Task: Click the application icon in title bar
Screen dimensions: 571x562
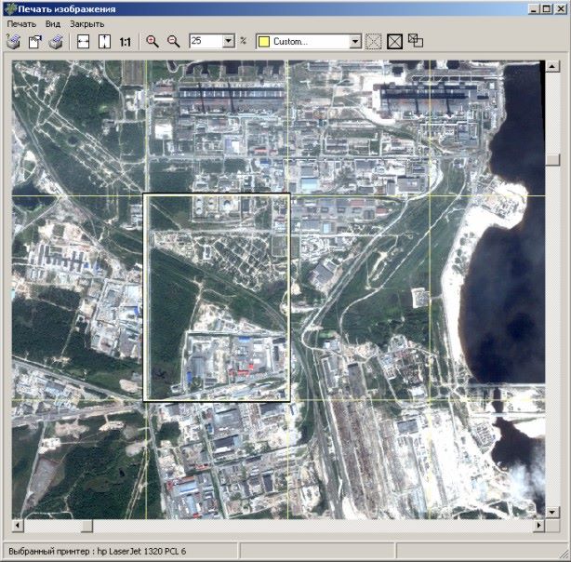Action: (x=10, y=9)
